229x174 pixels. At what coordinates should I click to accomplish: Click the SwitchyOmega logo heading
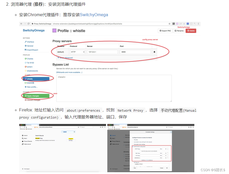(34, 30)
